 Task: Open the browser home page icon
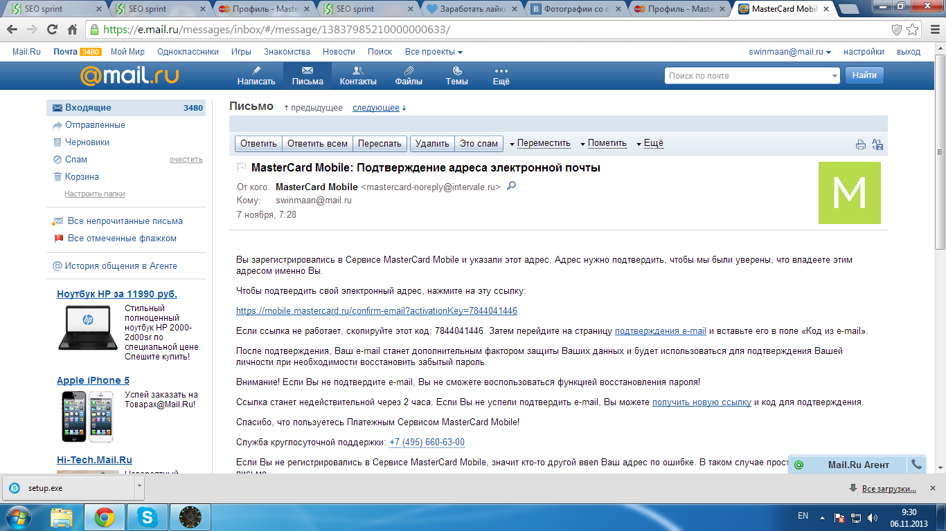coord(73,30)
